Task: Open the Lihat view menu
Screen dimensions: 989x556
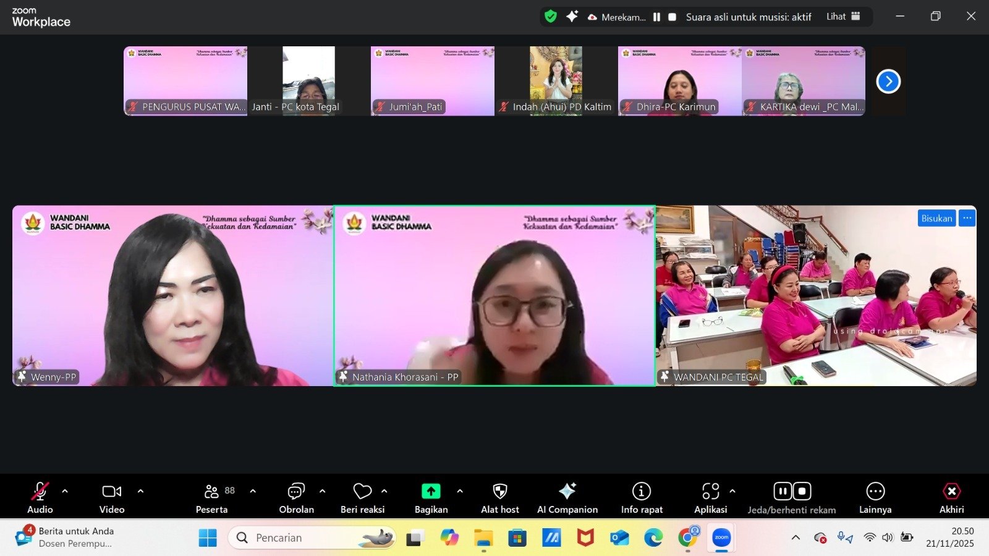Action: point(843,17)
